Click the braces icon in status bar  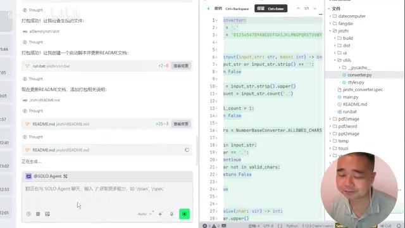(x=280, y=226)
